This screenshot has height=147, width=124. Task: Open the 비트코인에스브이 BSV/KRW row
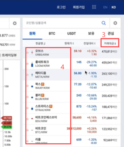(71, 119)
